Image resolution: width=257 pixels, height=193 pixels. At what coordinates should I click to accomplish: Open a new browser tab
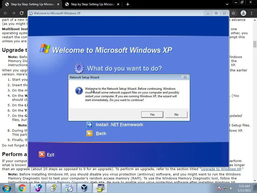[x=128, y=4]
